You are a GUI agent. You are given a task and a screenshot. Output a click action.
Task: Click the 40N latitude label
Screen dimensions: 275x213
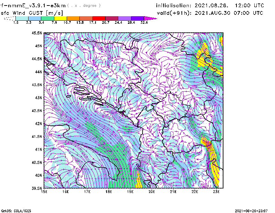point(38,175)
